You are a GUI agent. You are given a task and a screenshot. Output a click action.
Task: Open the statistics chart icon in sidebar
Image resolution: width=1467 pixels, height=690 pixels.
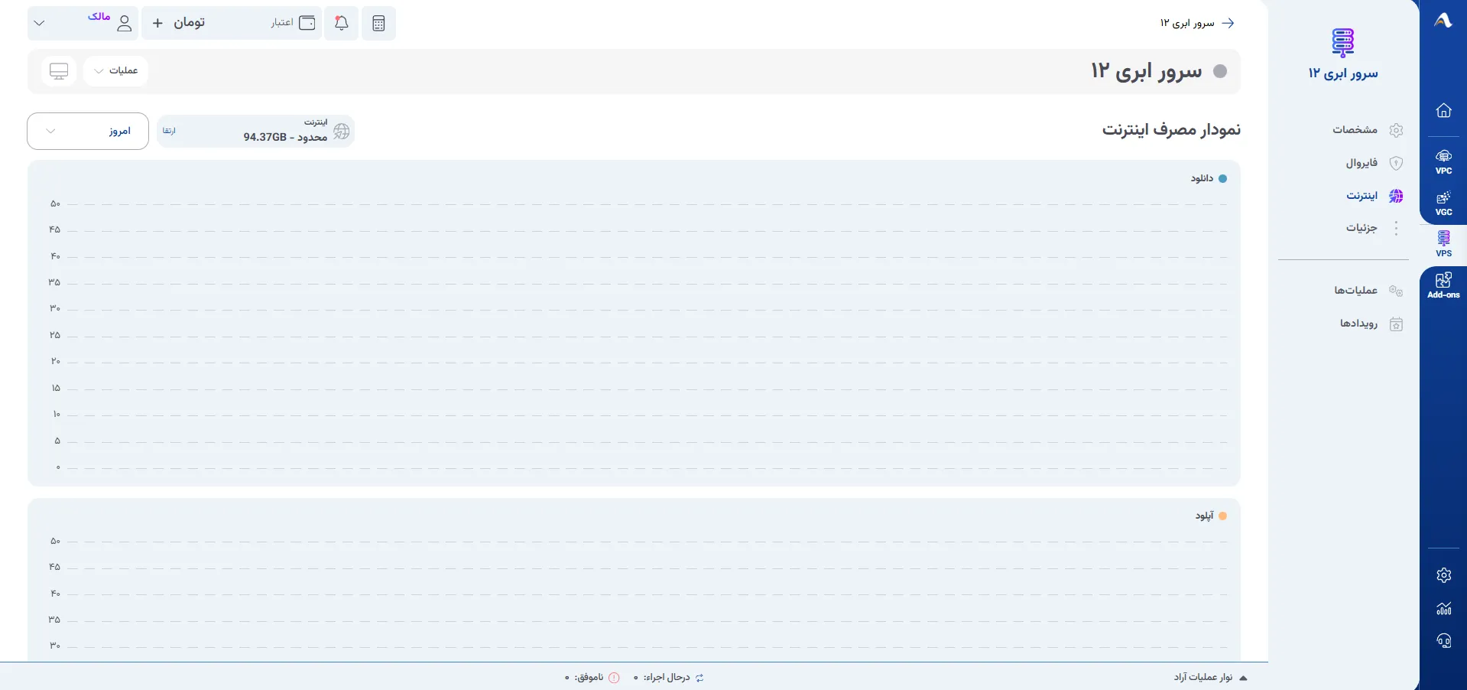pyautogui.click(x=1443, y=608)
